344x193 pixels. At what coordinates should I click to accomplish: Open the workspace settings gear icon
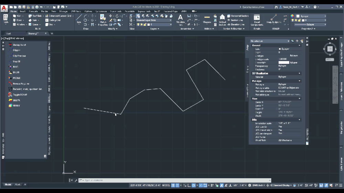click(x=250, y=185)
